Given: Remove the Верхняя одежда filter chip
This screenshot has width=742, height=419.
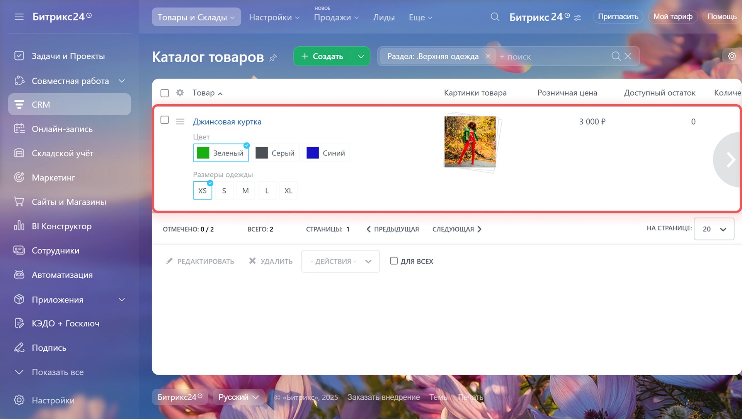Looking at the screenshot, I should [488, 56].
